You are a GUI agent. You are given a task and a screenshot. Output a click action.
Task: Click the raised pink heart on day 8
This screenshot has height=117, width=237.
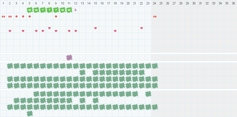(x=49, y=28)
